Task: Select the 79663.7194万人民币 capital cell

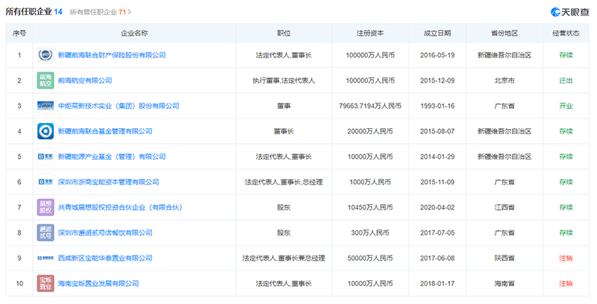Action: coord(370,106)
